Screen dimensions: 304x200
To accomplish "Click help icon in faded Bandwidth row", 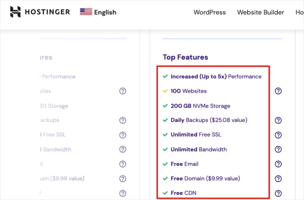I will (x=123, y=149).
